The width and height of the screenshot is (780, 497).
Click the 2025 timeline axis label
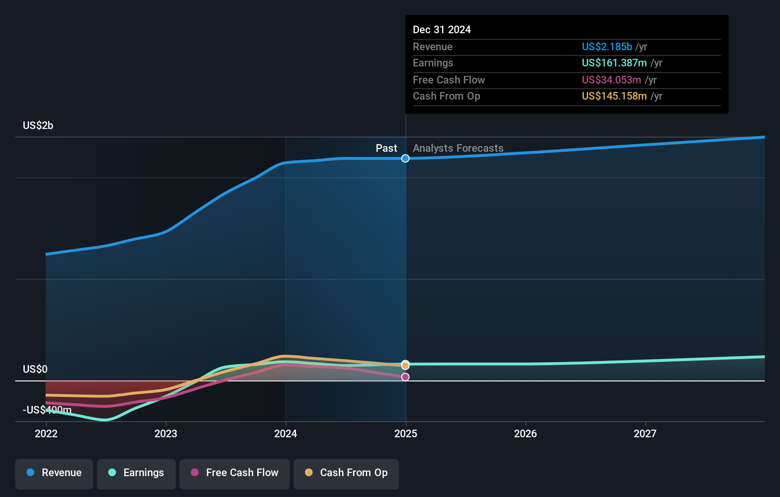pyautogui.click(x=407, y=433)
